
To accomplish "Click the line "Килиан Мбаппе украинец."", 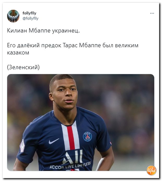I will click(43, 31).
